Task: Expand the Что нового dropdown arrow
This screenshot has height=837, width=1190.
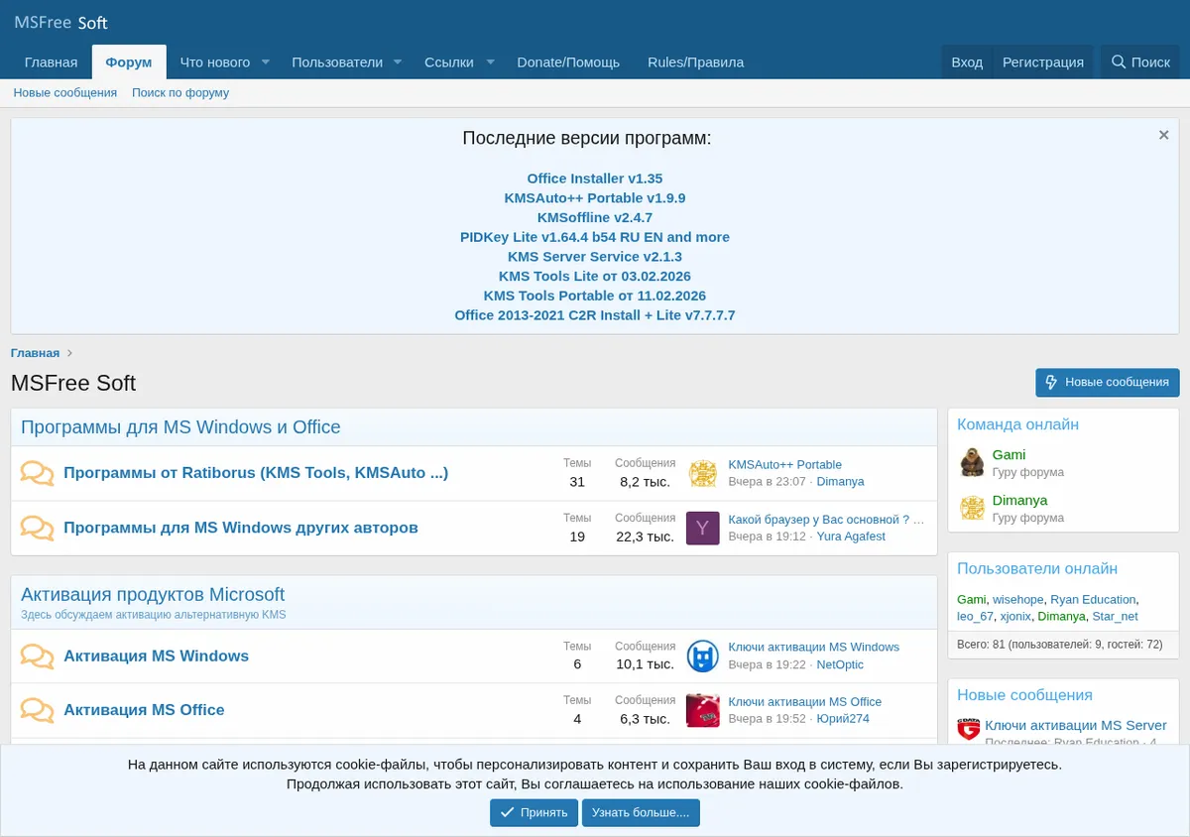Action: (x=266, y=61)
